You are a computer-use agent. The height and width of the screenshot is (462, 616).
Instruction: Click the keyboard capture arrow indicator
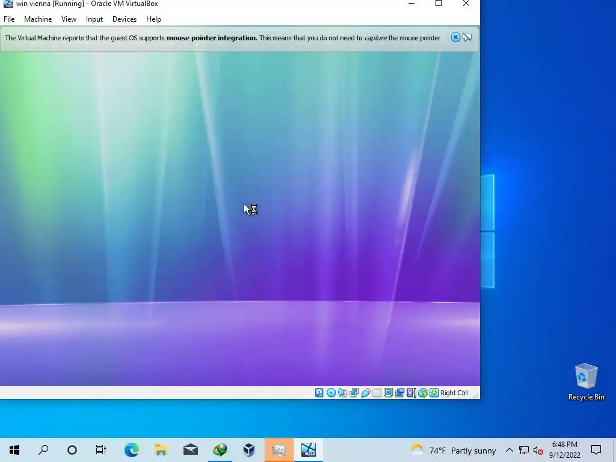point(434,392)
